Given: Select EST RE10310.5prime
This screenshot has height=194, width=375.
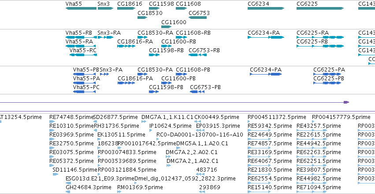Looking at the screenshot, I should 71,126.
